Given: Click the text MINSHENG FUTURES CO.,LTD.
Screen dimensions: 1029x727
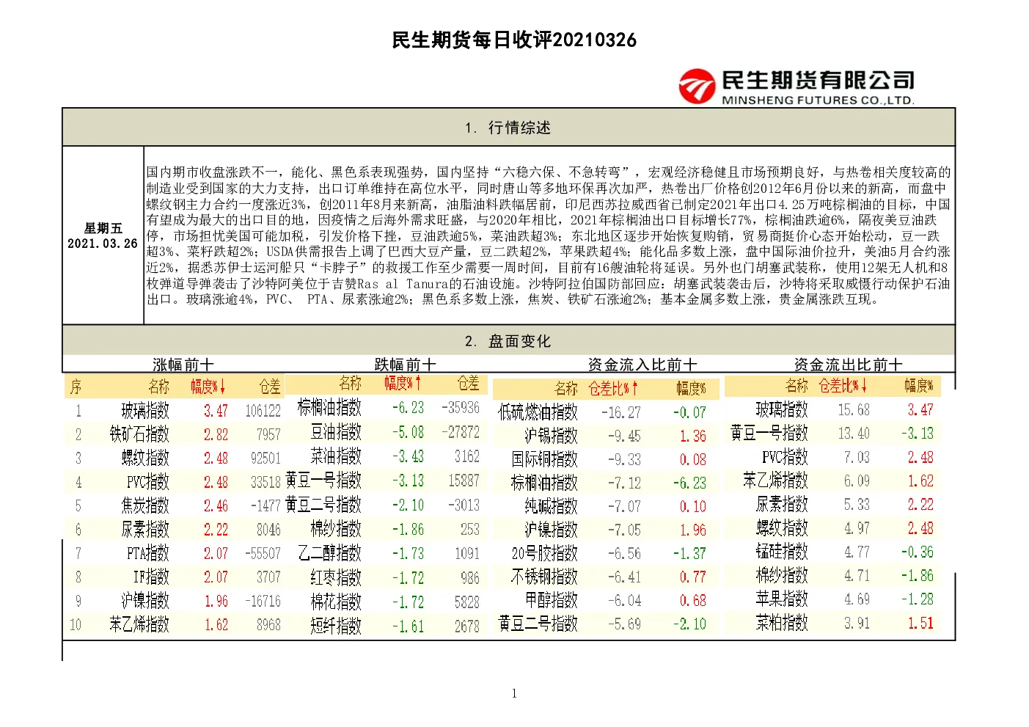Looking at the screenshot, I should point(818,101).
